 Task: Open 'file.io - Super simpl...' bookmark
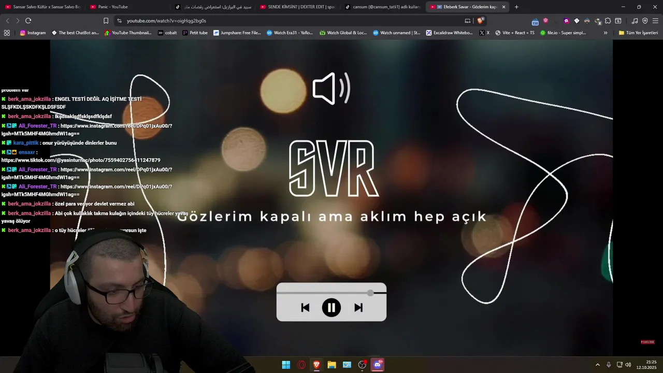[x=563, y=33]
